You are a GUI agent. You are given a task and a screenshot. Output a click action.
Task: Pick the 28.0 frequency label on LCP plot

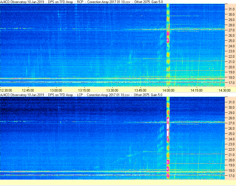click(x=232, y=118)
